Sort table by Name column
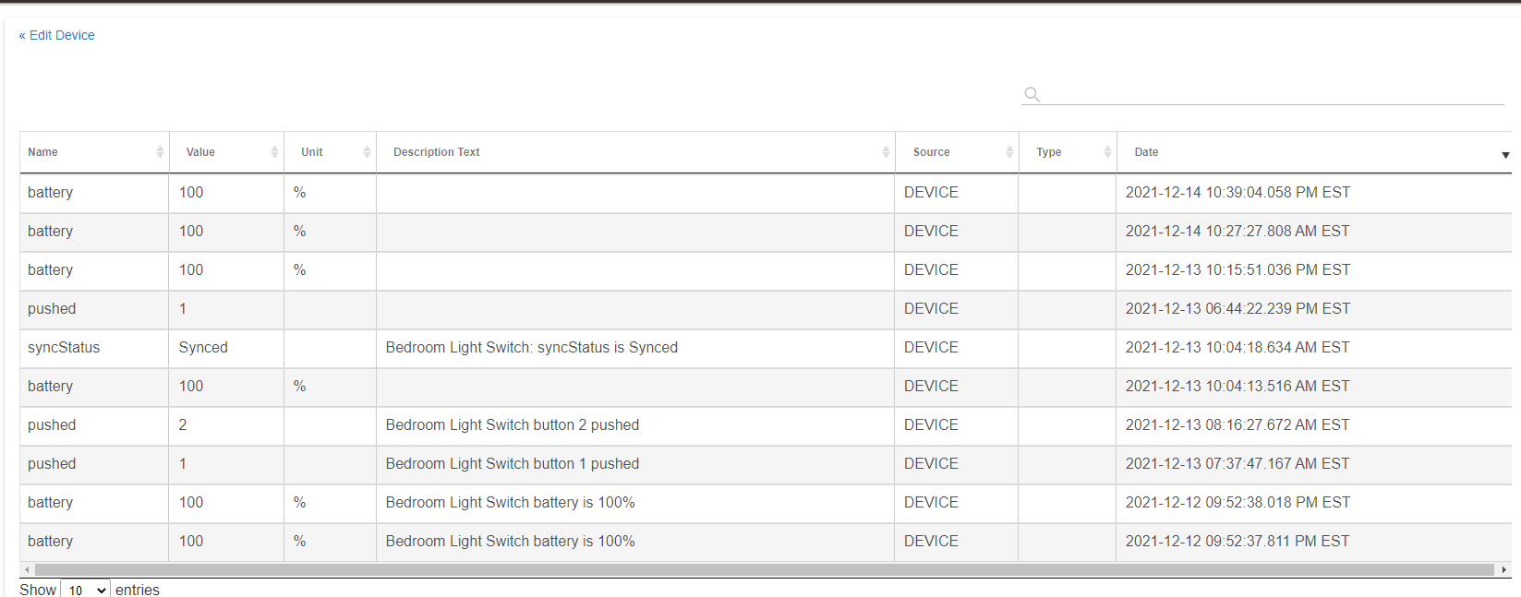 click(x=94, y=152)
